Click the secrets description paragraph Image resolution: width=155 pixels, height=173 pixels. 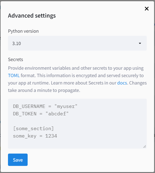[x=77, y=79]
